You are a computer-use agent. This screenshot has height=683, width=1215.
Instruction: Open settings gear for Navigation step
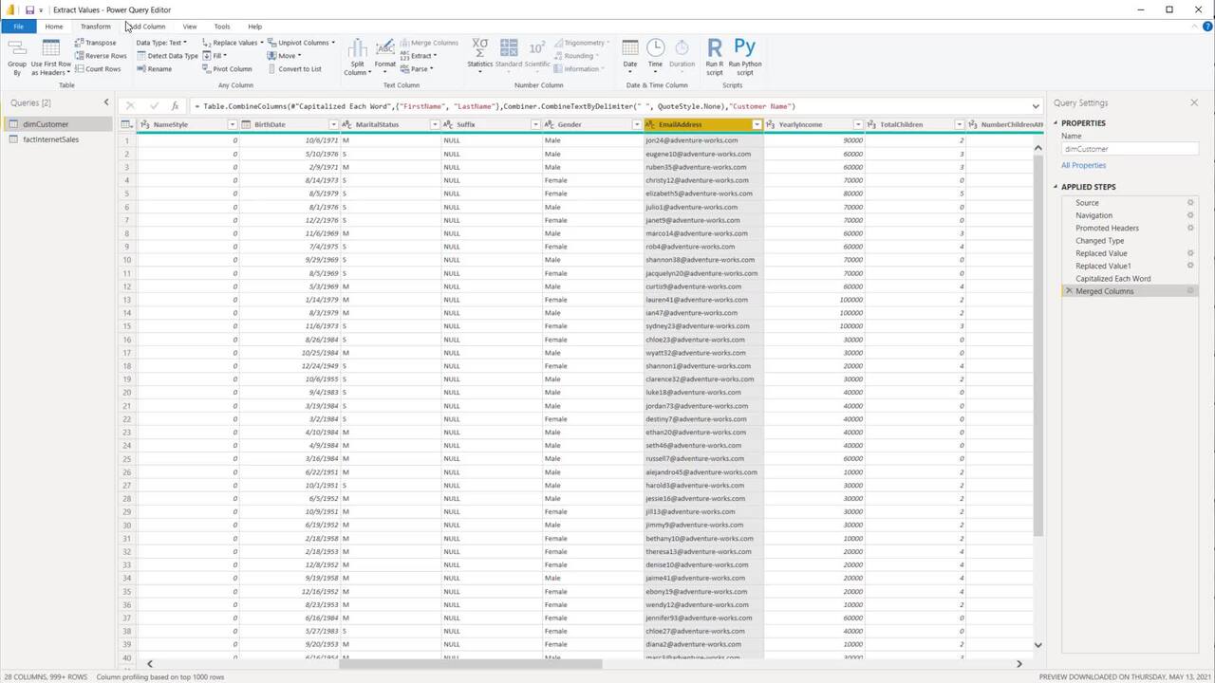click(1190, 215)
